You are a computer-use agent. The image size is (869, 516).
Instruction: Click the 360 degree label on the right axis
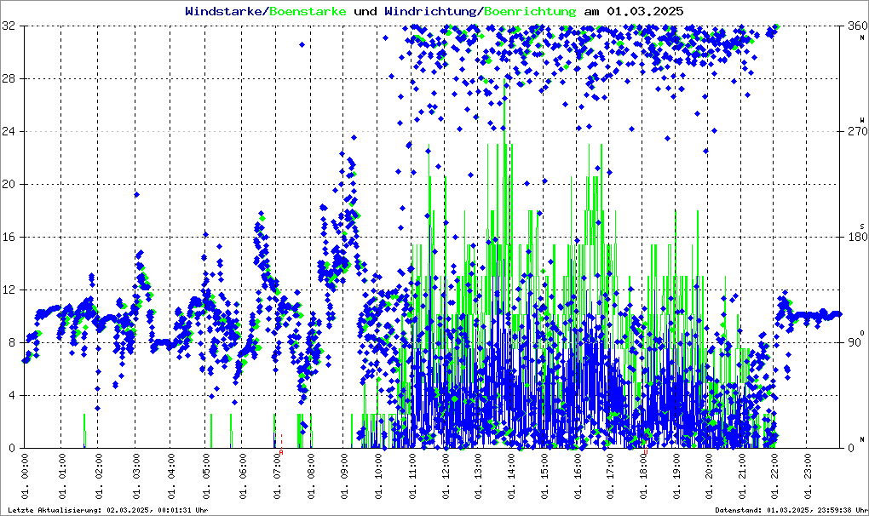854,26
